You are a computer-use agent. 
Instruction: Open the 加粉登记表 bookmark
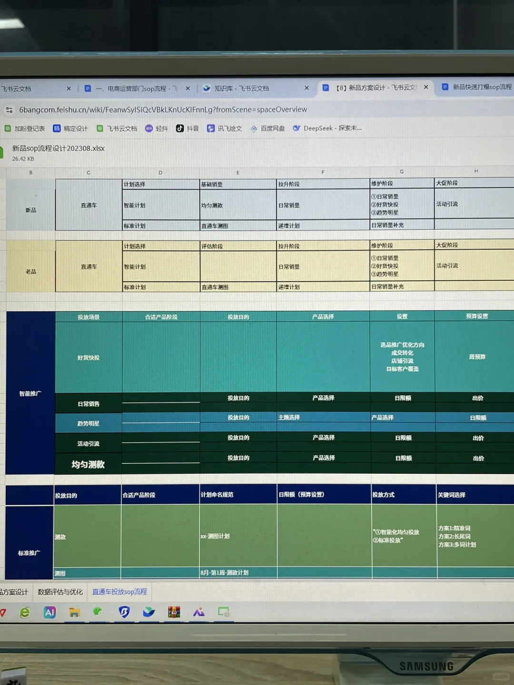click(x=25, y=128)
